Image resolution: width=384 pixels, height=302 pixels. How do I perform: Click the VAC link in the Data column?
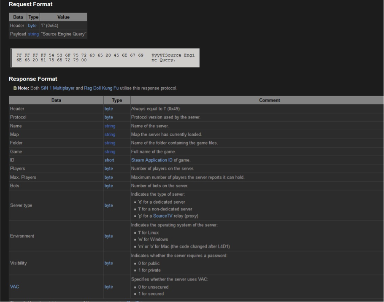tap(14, 287)
